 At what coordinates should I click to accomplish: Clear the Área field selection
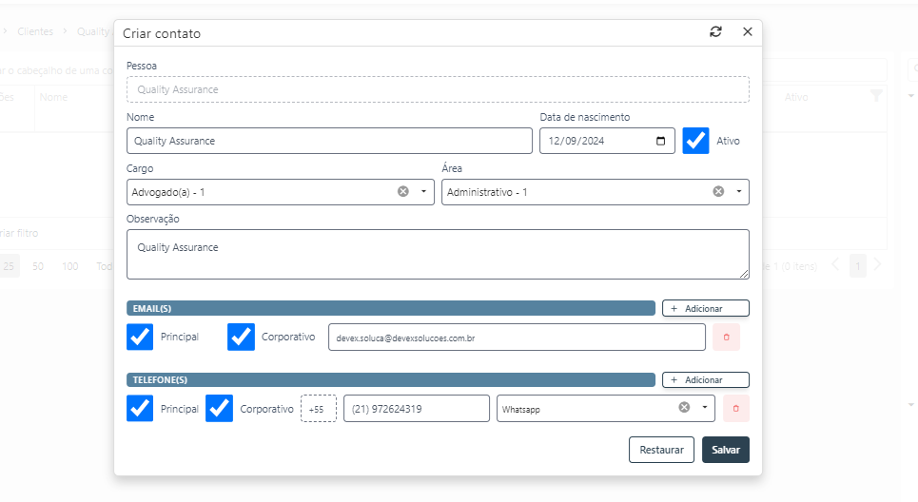[x=718, y=192]
